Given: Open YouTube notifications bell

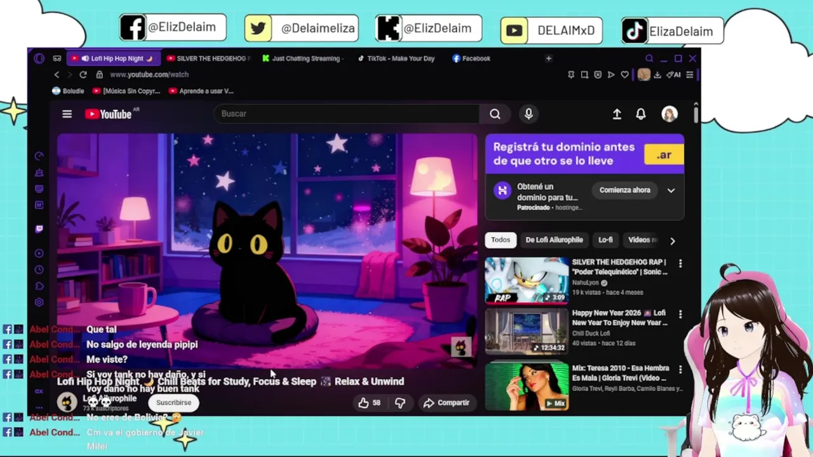Looking at the screenshot, I should pos(641,114).
